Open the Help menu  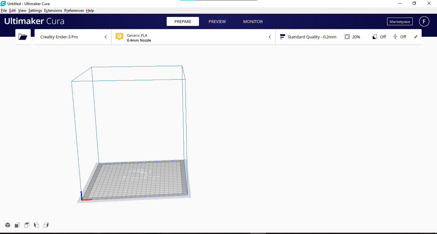(90, 11)
